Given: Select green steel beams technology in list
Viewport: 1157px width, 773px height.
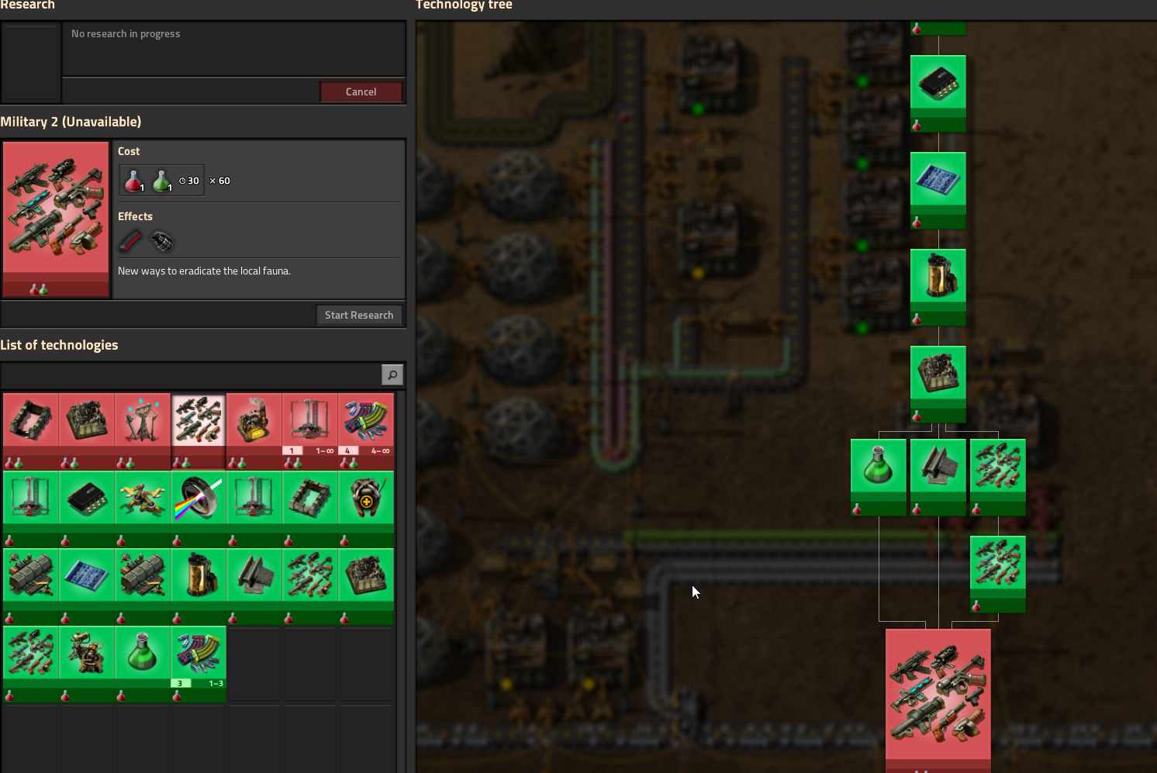Looking at the screenshot, I should coord(254,586).
